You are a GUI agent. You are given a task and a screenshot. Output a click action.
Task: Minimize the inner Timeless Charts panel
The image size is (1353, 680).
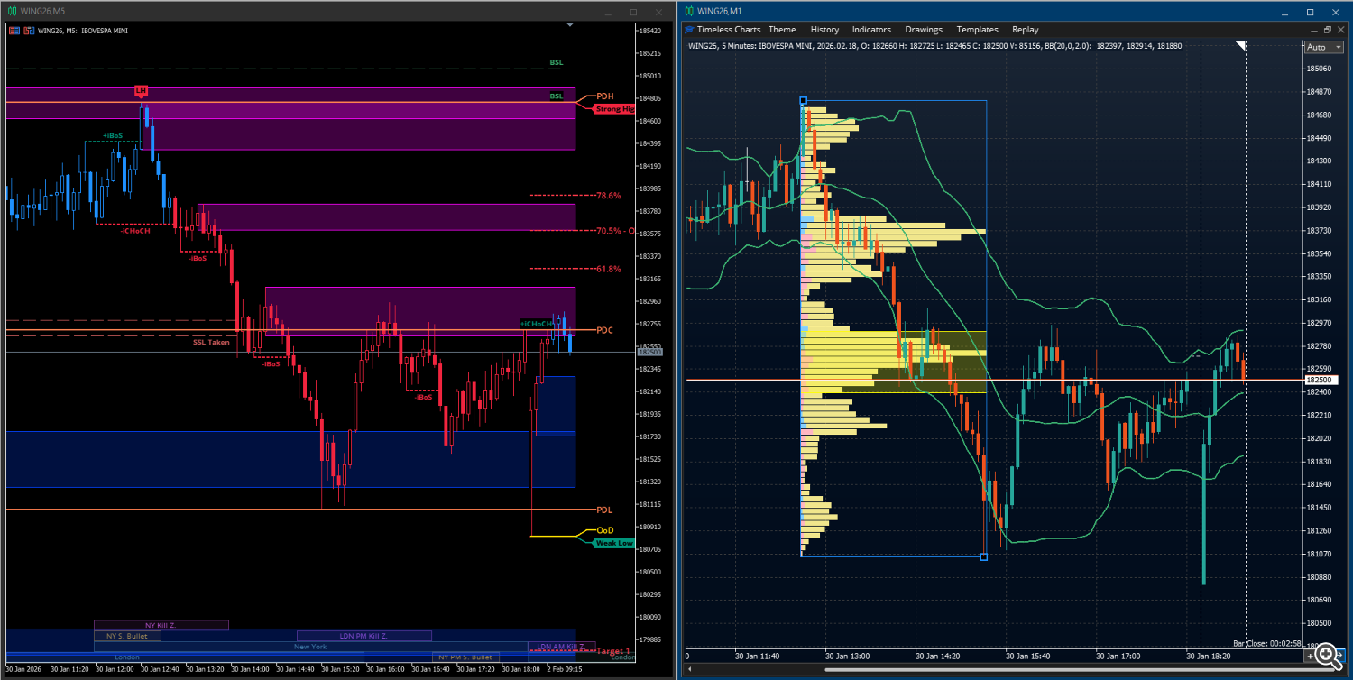(1313, 30)
